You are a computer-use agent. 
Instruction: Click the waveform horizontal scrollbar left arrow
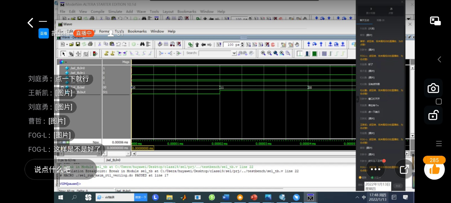pos(134,154)
